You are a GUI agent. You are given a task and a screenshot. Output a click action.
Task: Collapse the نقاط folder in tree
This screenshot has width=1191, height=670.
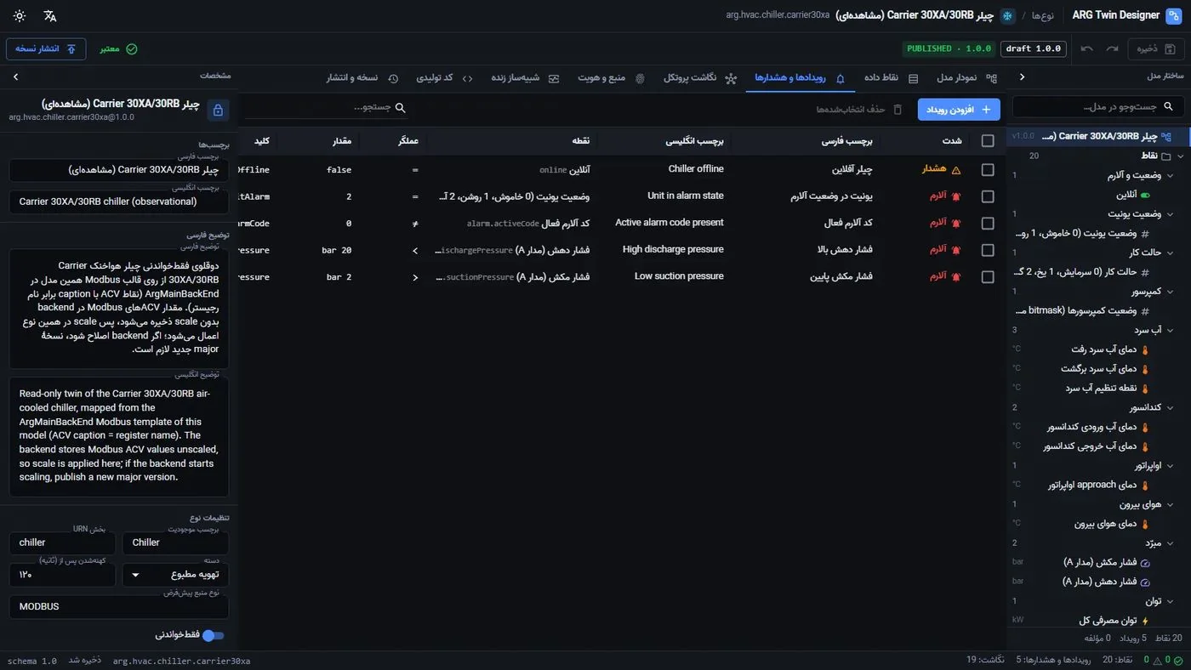pyautogui.click(x=1181, y=156)
